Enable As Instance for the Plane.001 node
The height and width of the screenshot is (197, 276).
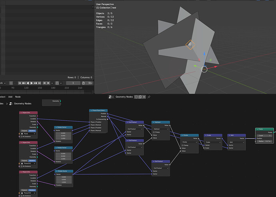click(22, 166)
